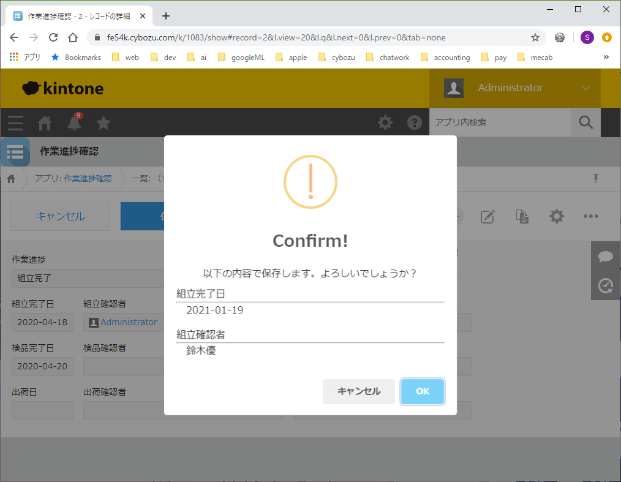The width and height of the screenshot is (621, 482).
Task: Click OK in the Confirm dialog
Action: 422,391
